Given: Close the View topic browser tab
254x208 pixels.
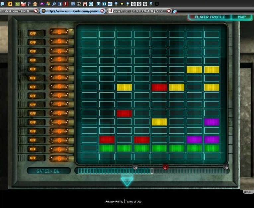Looking at the screenshot, I should tap(169, 11).
